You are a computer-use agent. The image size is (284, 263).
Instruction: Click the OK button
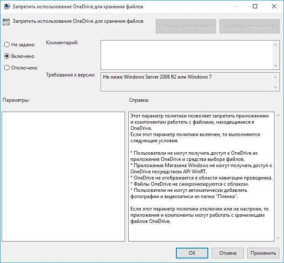(192, 253)
